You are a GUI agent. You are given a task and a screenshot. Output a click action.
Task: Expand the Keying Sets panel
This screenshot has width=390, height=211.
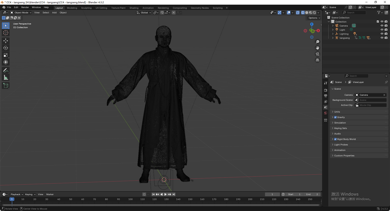pos(359,128)
